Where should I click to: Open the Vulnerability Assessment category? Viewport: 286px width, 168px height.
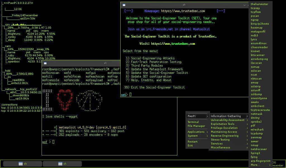(229, 120)
